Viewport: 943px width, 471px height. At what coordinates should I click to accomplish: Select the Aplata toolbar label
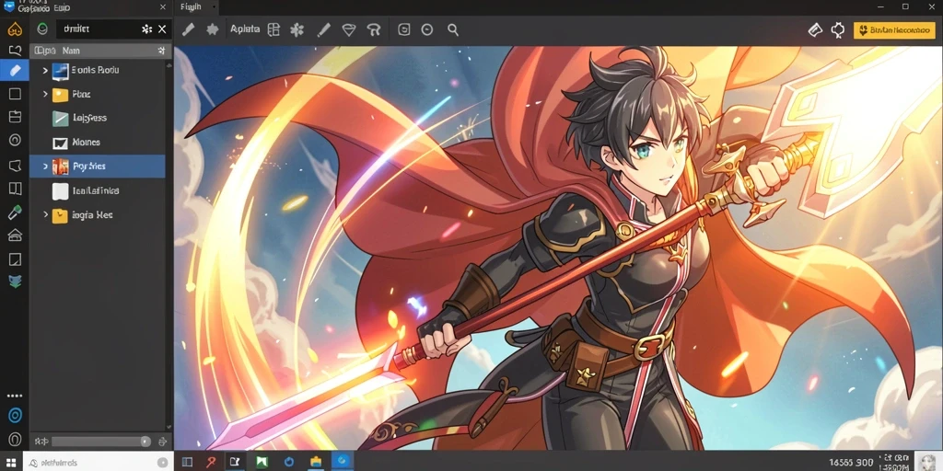[245, 29]
